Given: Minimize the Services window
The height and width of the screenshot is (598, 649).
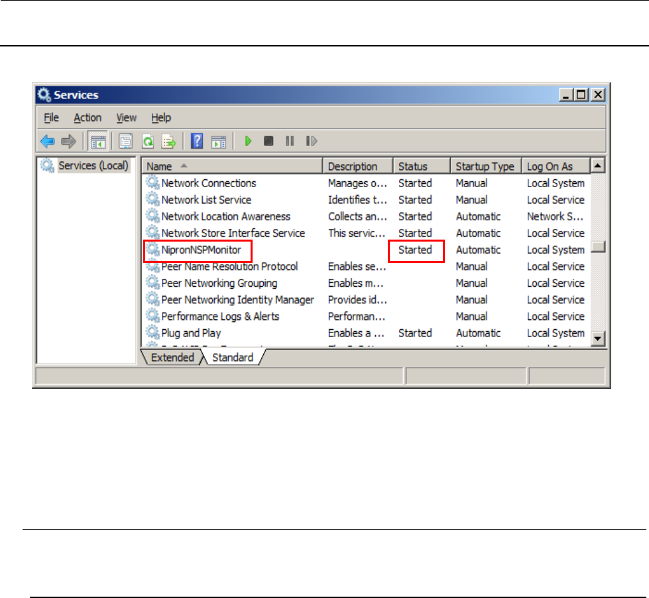Looking at the screenshot, I should (x=566, y=95).
